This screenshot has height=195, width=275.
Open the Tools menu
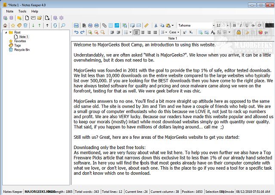pyautogui.click(x=22, y=11)
